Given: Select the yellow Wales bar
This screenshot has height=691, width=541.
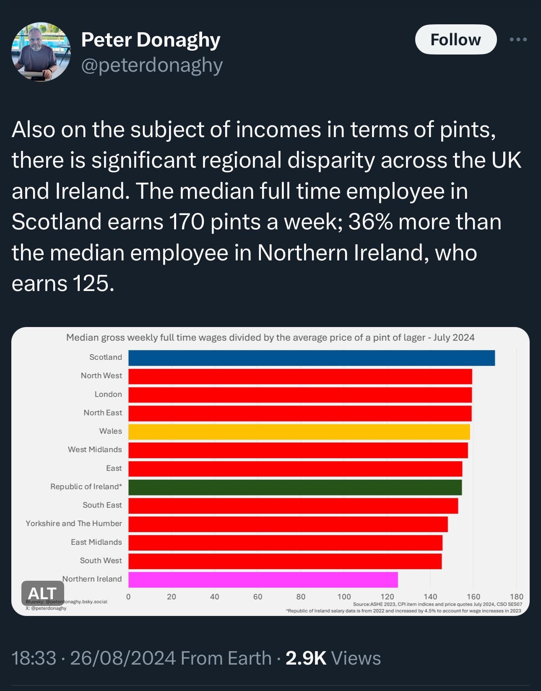Looking at the screenshot, I should tap(299, 432).
